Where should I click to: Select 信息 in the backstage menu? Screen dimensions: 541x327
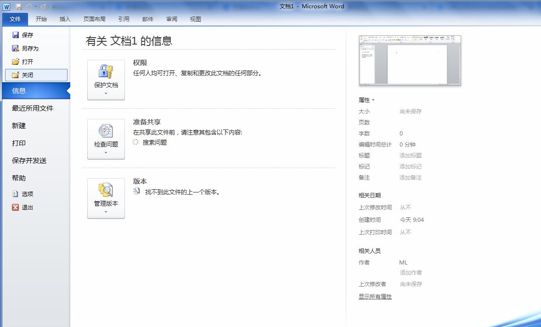(x=36, y=91)
